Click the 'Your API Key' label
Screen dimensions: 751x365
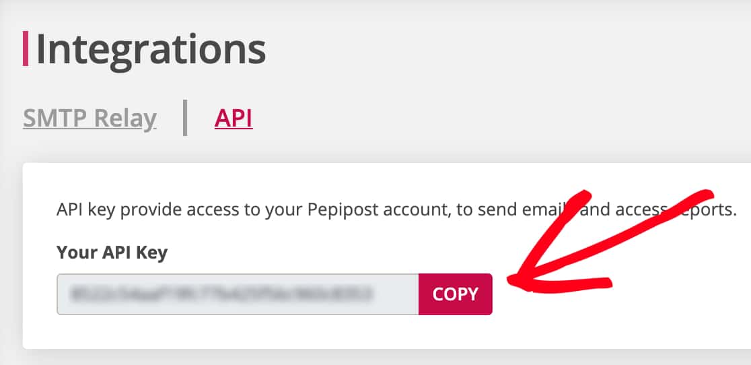112,252
